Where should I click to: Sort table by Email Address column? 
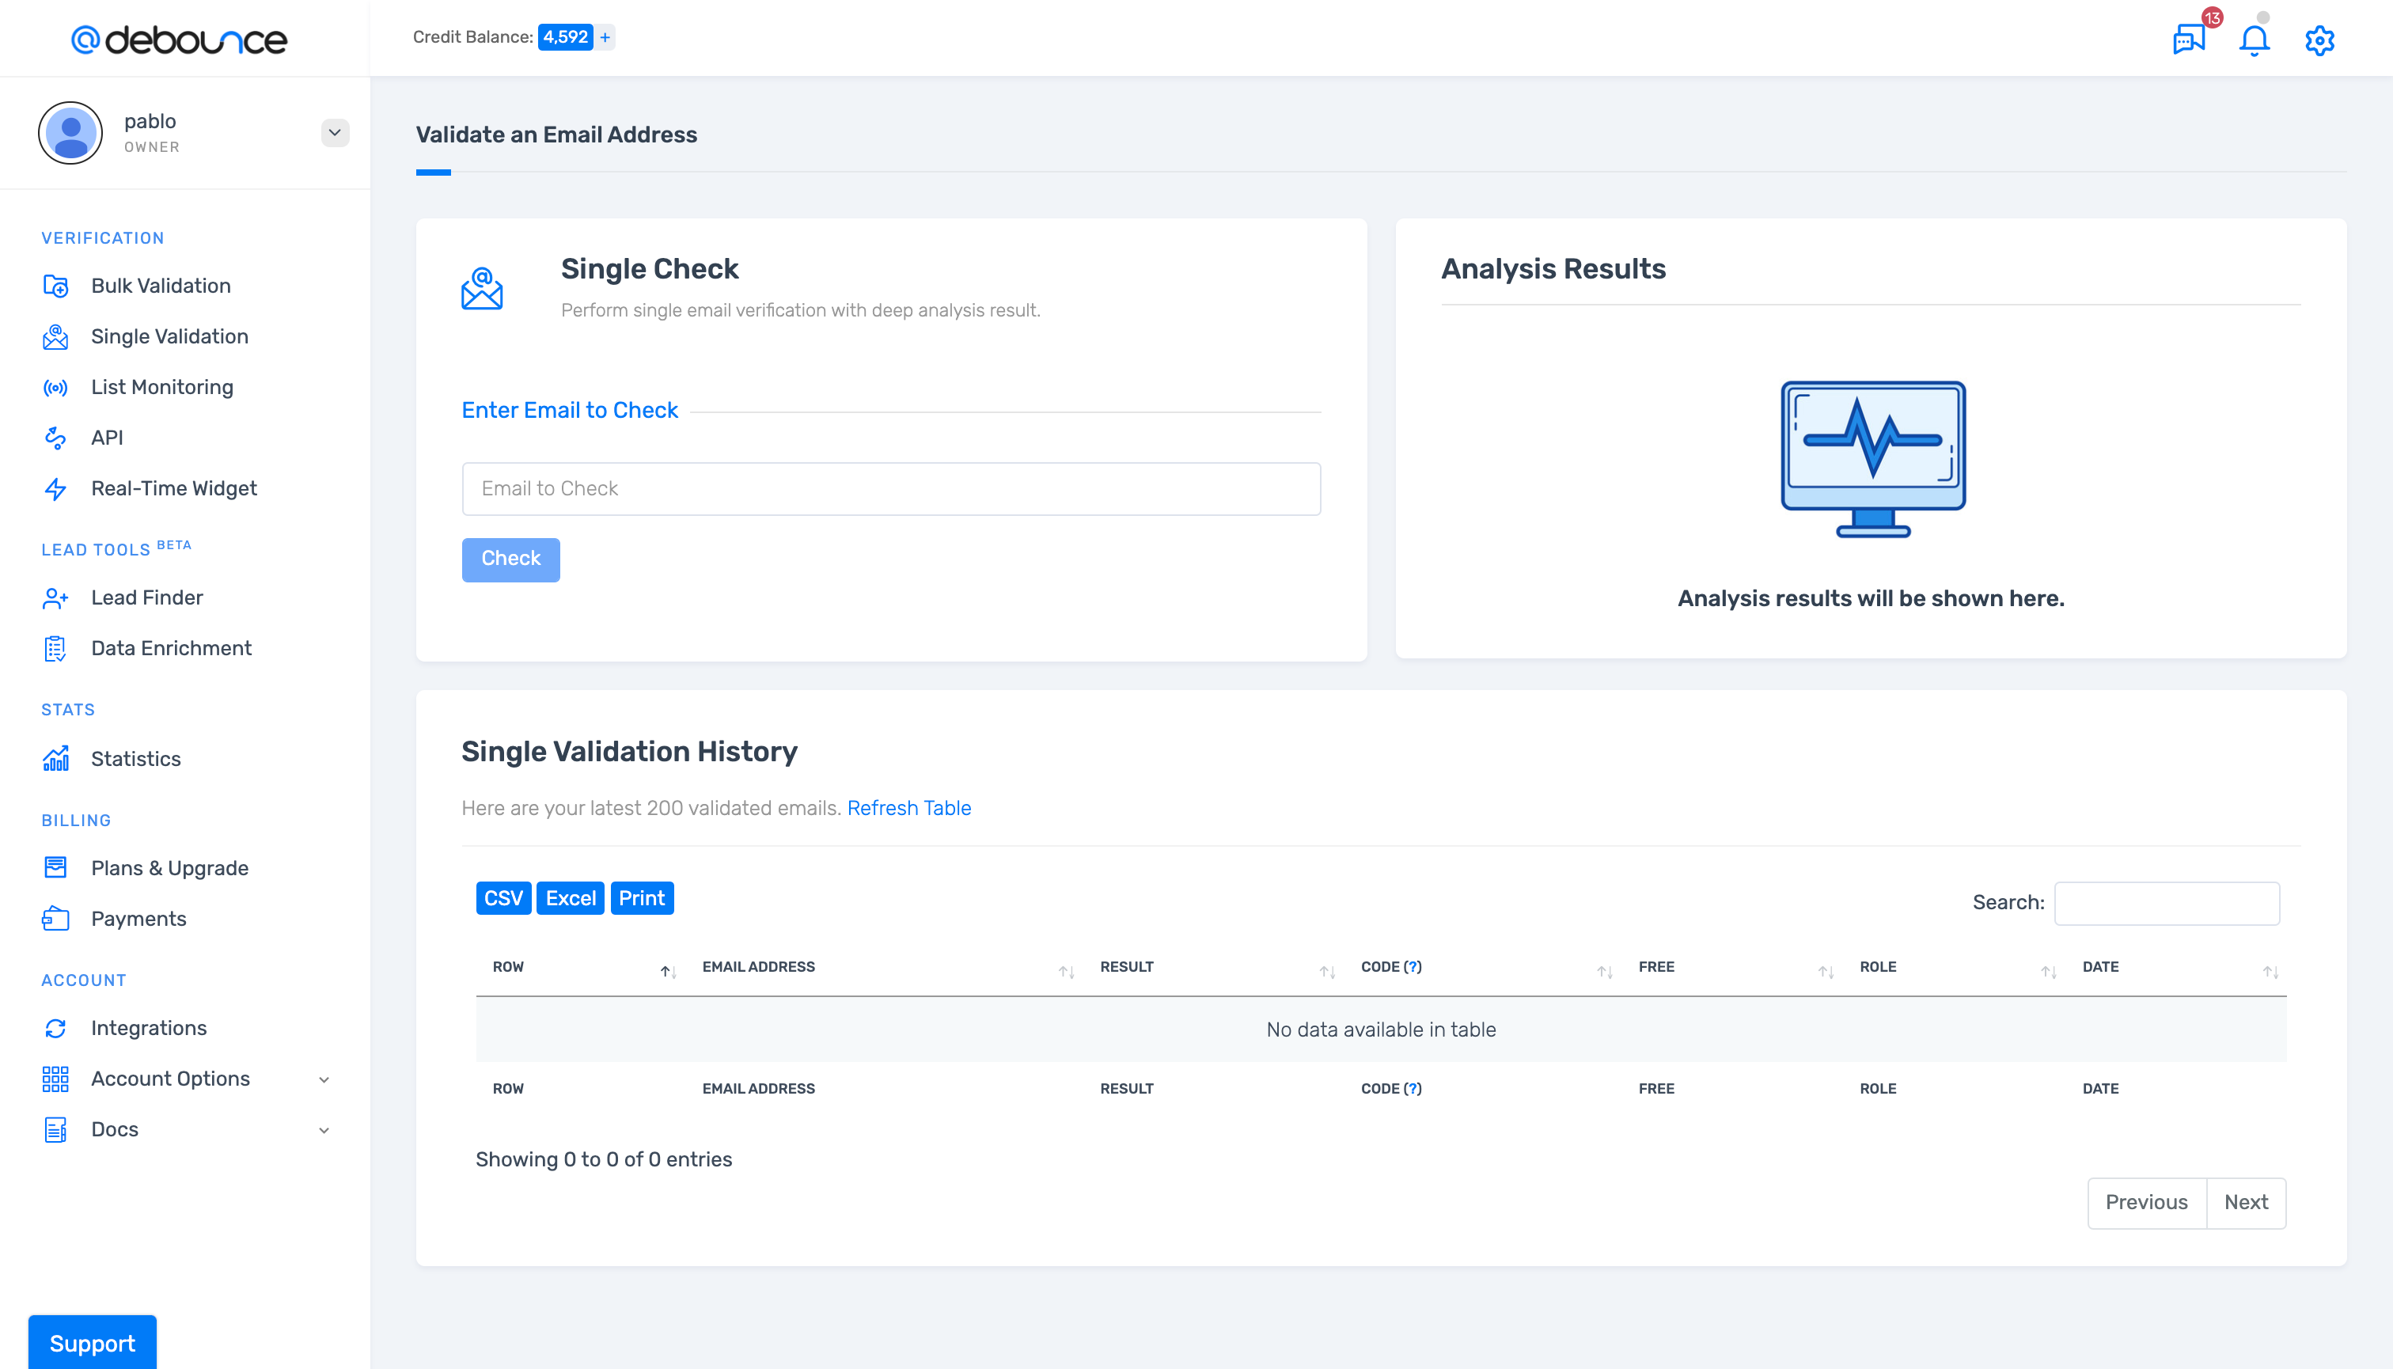758,966
